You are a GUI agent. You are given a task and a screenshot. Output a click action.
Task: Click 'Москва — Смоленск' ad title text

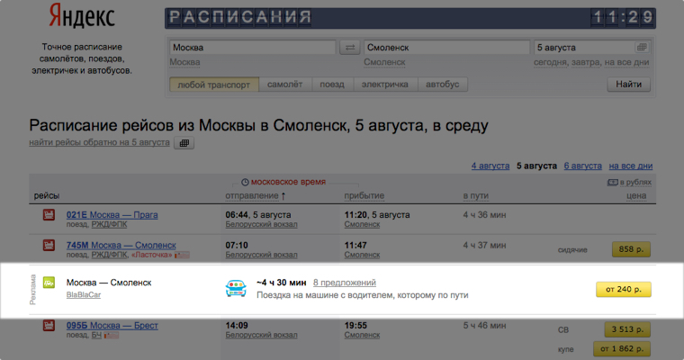[x=109, y=283]
